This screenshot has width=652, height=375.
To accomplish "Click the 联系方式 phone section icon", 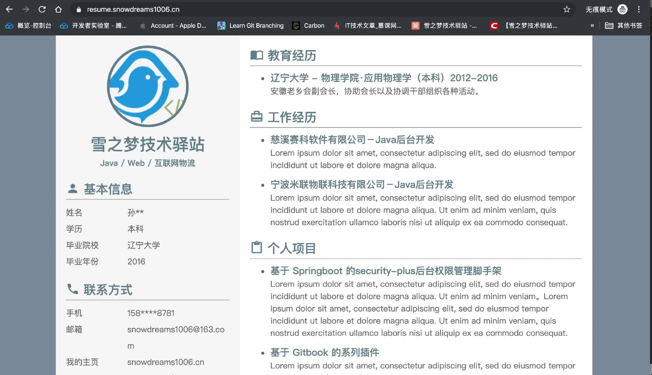I will (73, 289).
